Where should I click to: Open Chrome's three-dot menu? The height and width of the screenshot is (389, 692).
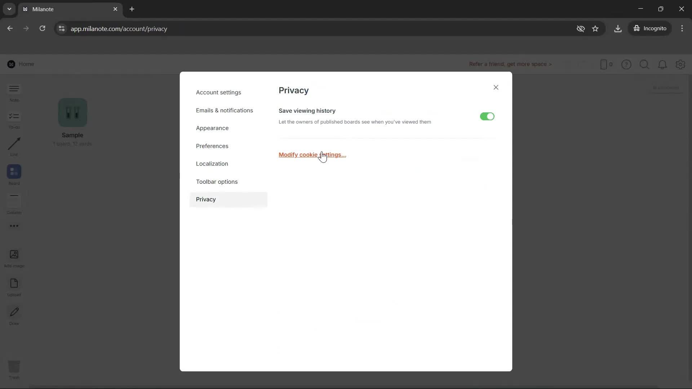tap(682, 28)
